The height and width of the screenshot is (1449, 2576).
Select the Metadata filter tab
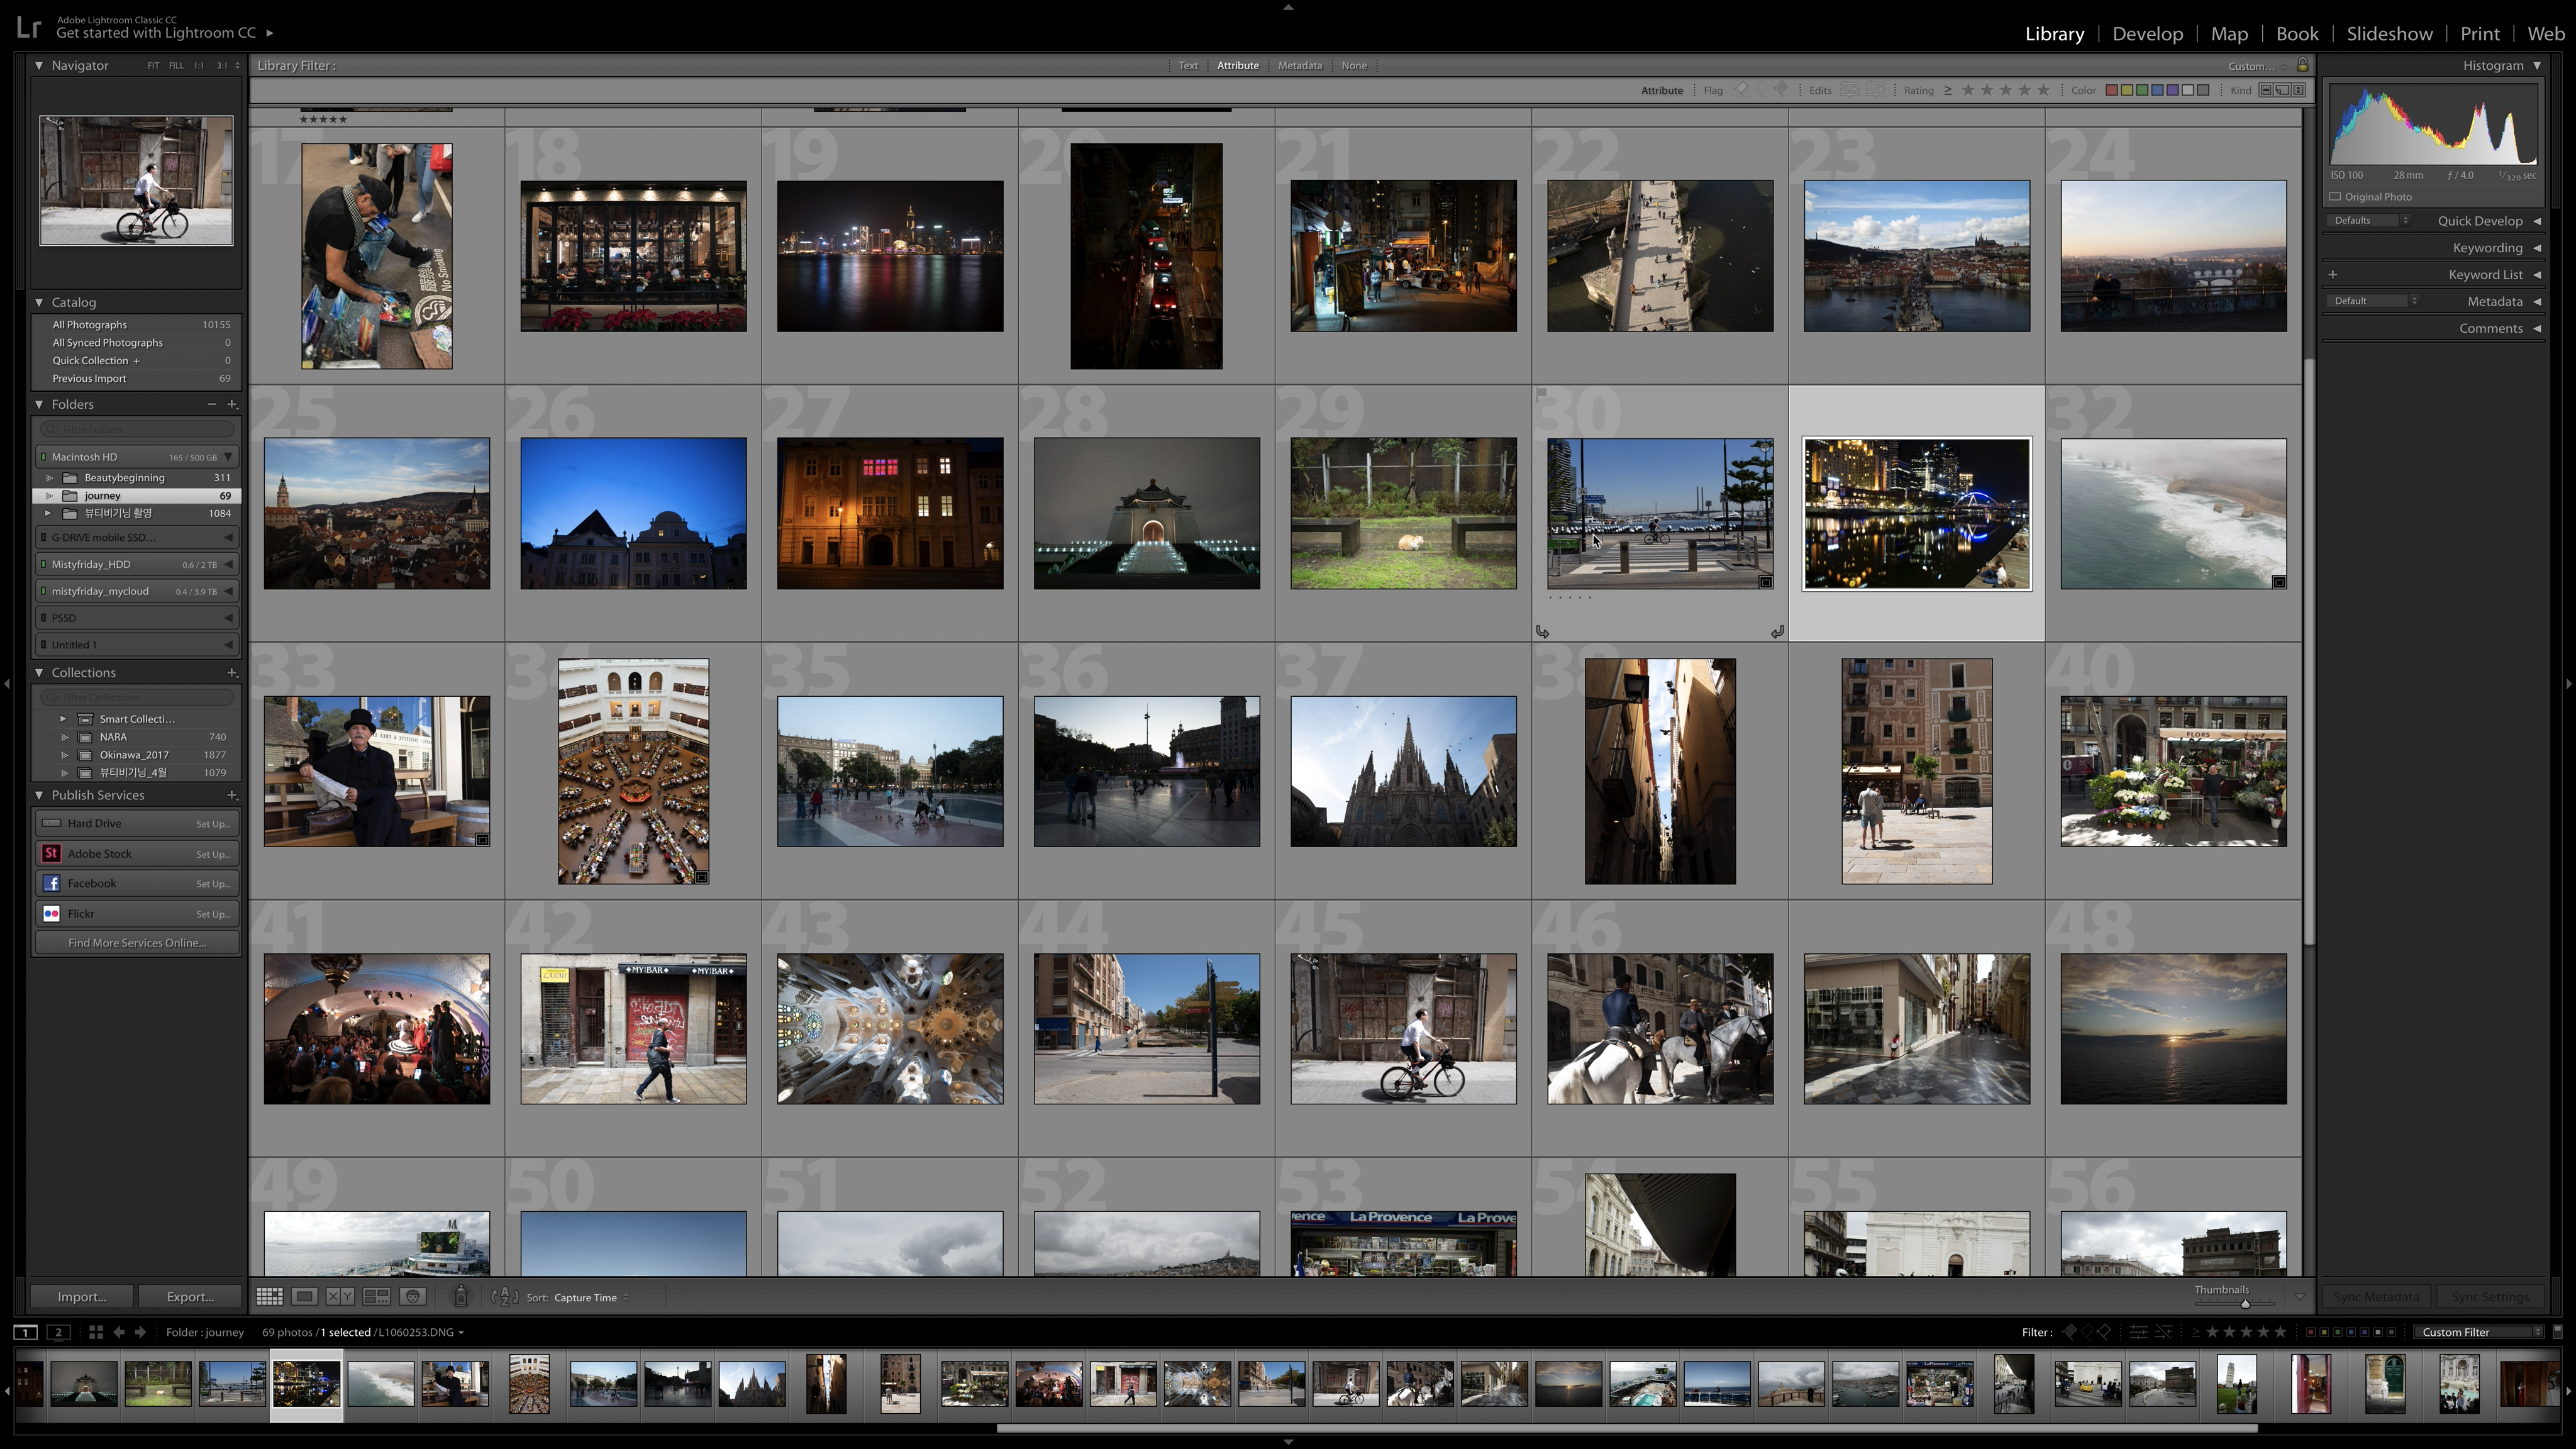click(1299, 65)
